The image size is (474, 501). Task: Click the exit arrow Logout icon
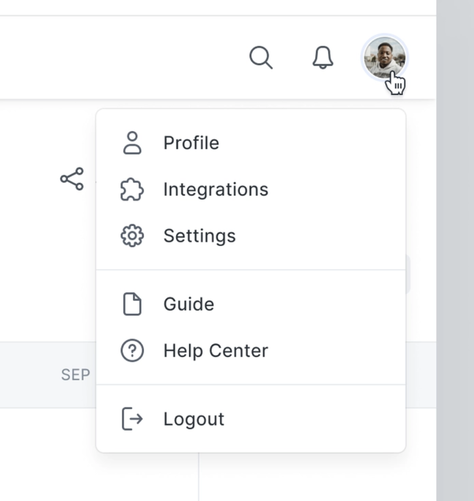132,419
